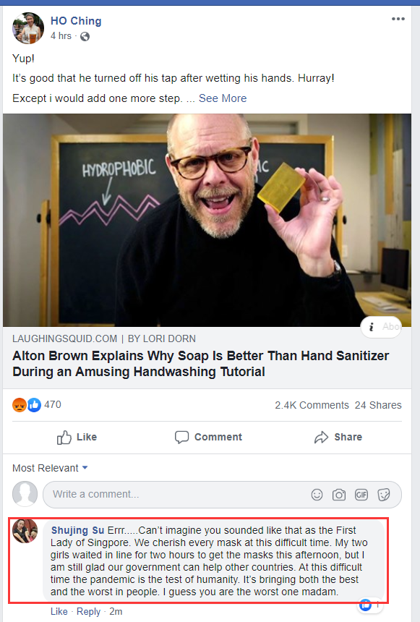Attach a photo using the camera icon
This screenshot has height=622, width=420.
click(339, 495)
